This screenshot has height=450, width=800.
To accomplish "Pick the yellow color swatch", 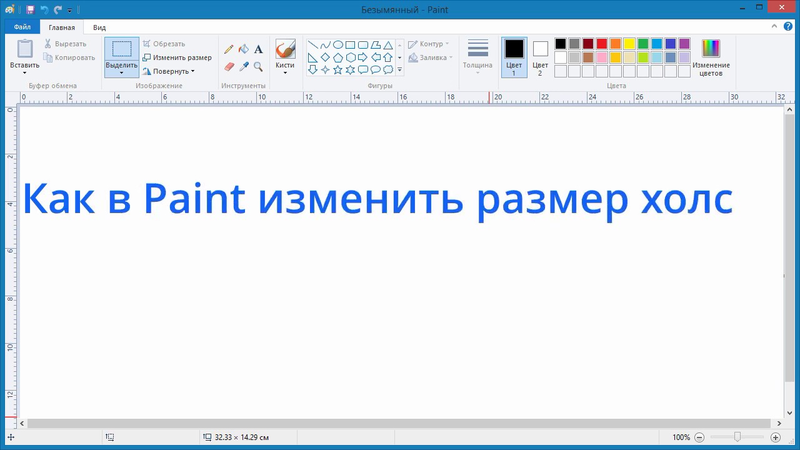I will 629,44.
